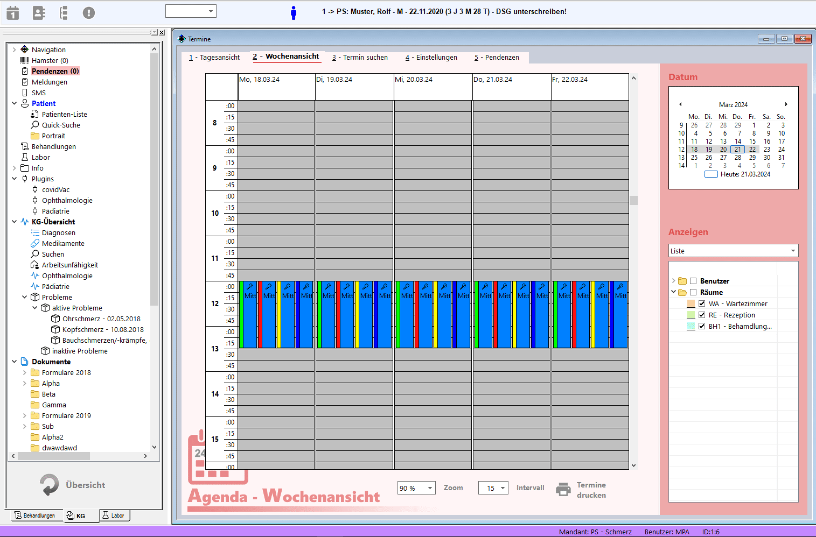Select the SMS phone icon
Screen dimensions: 816x537
[24, 93]
